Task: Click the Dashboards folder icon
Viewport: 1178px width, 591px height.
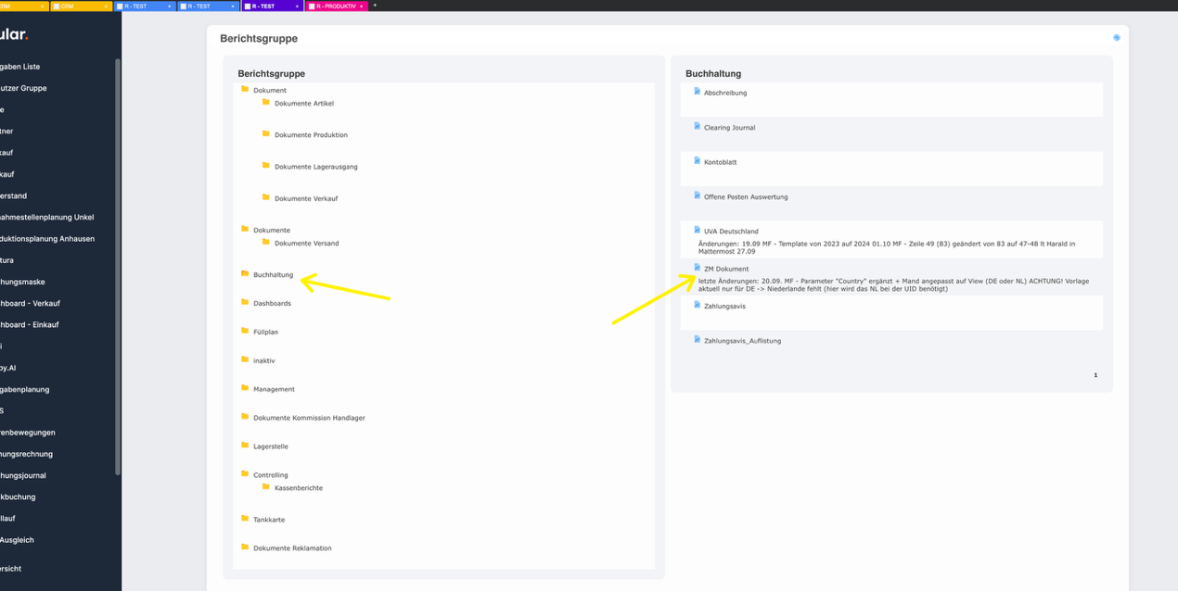Action: coord(245,303)
